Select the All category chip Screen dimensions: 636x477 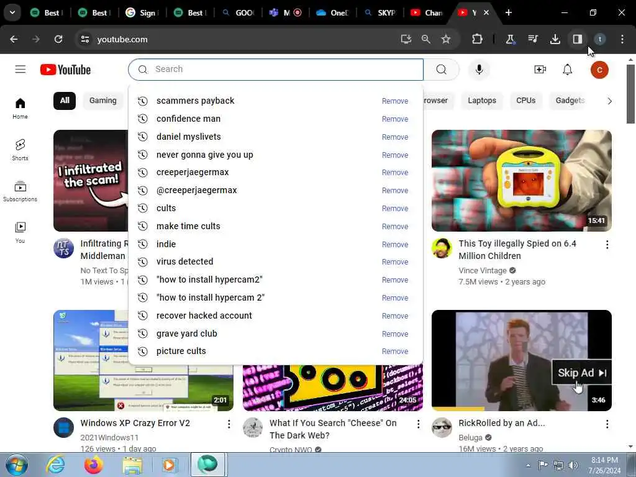pos(65,100)
